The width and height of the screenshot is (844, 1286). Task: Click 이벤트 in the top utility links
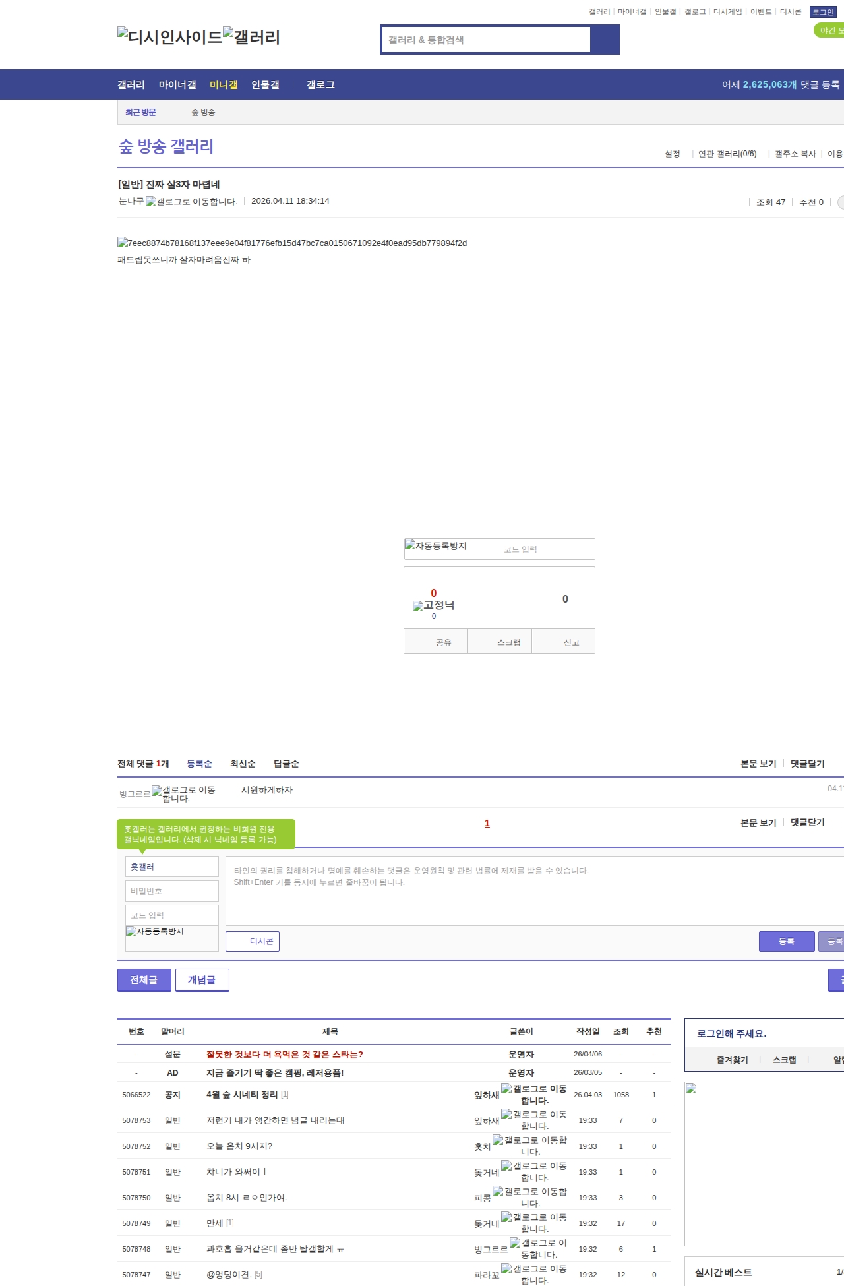(761, 12)
